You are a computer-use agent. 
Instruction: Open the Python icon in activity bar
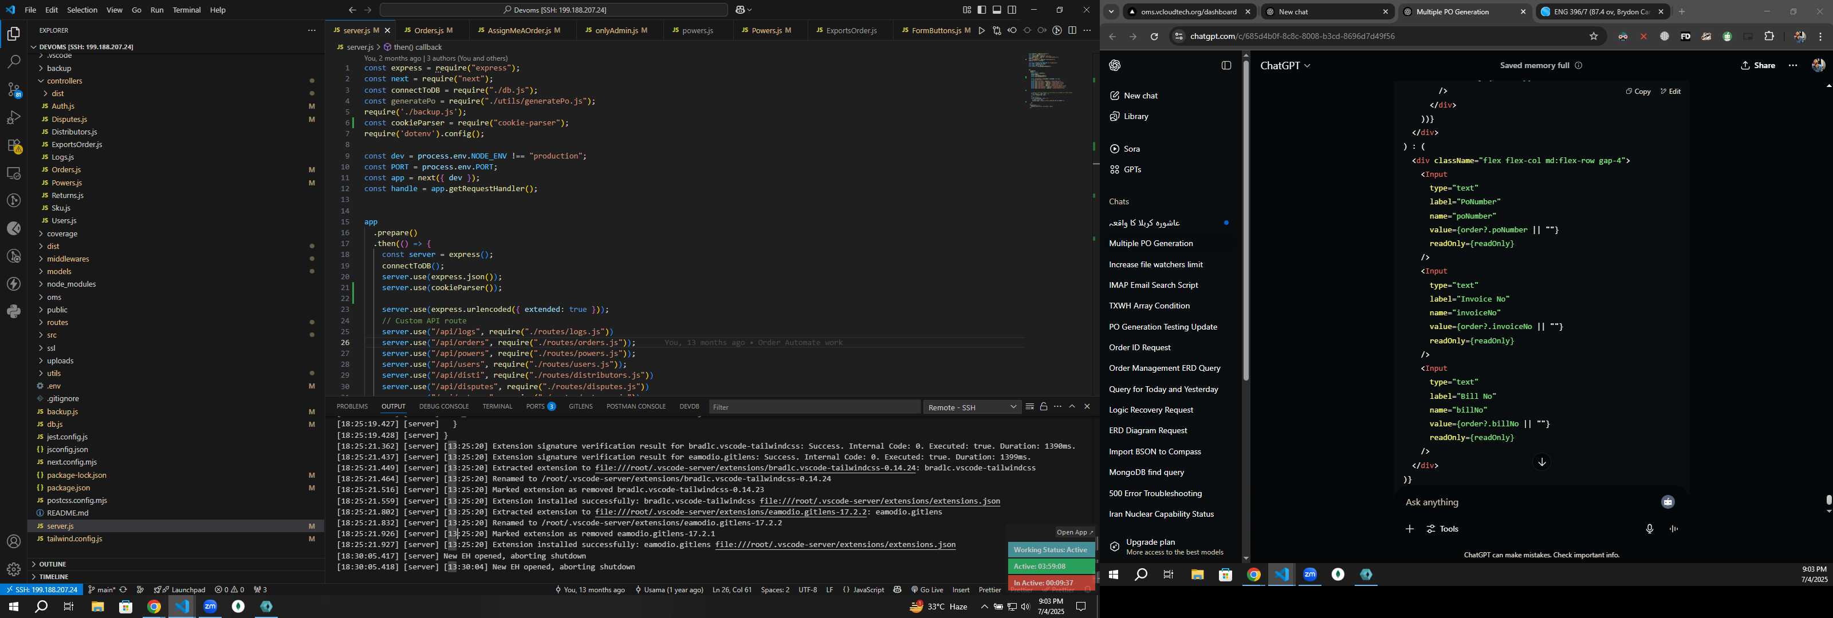[14, 311]
